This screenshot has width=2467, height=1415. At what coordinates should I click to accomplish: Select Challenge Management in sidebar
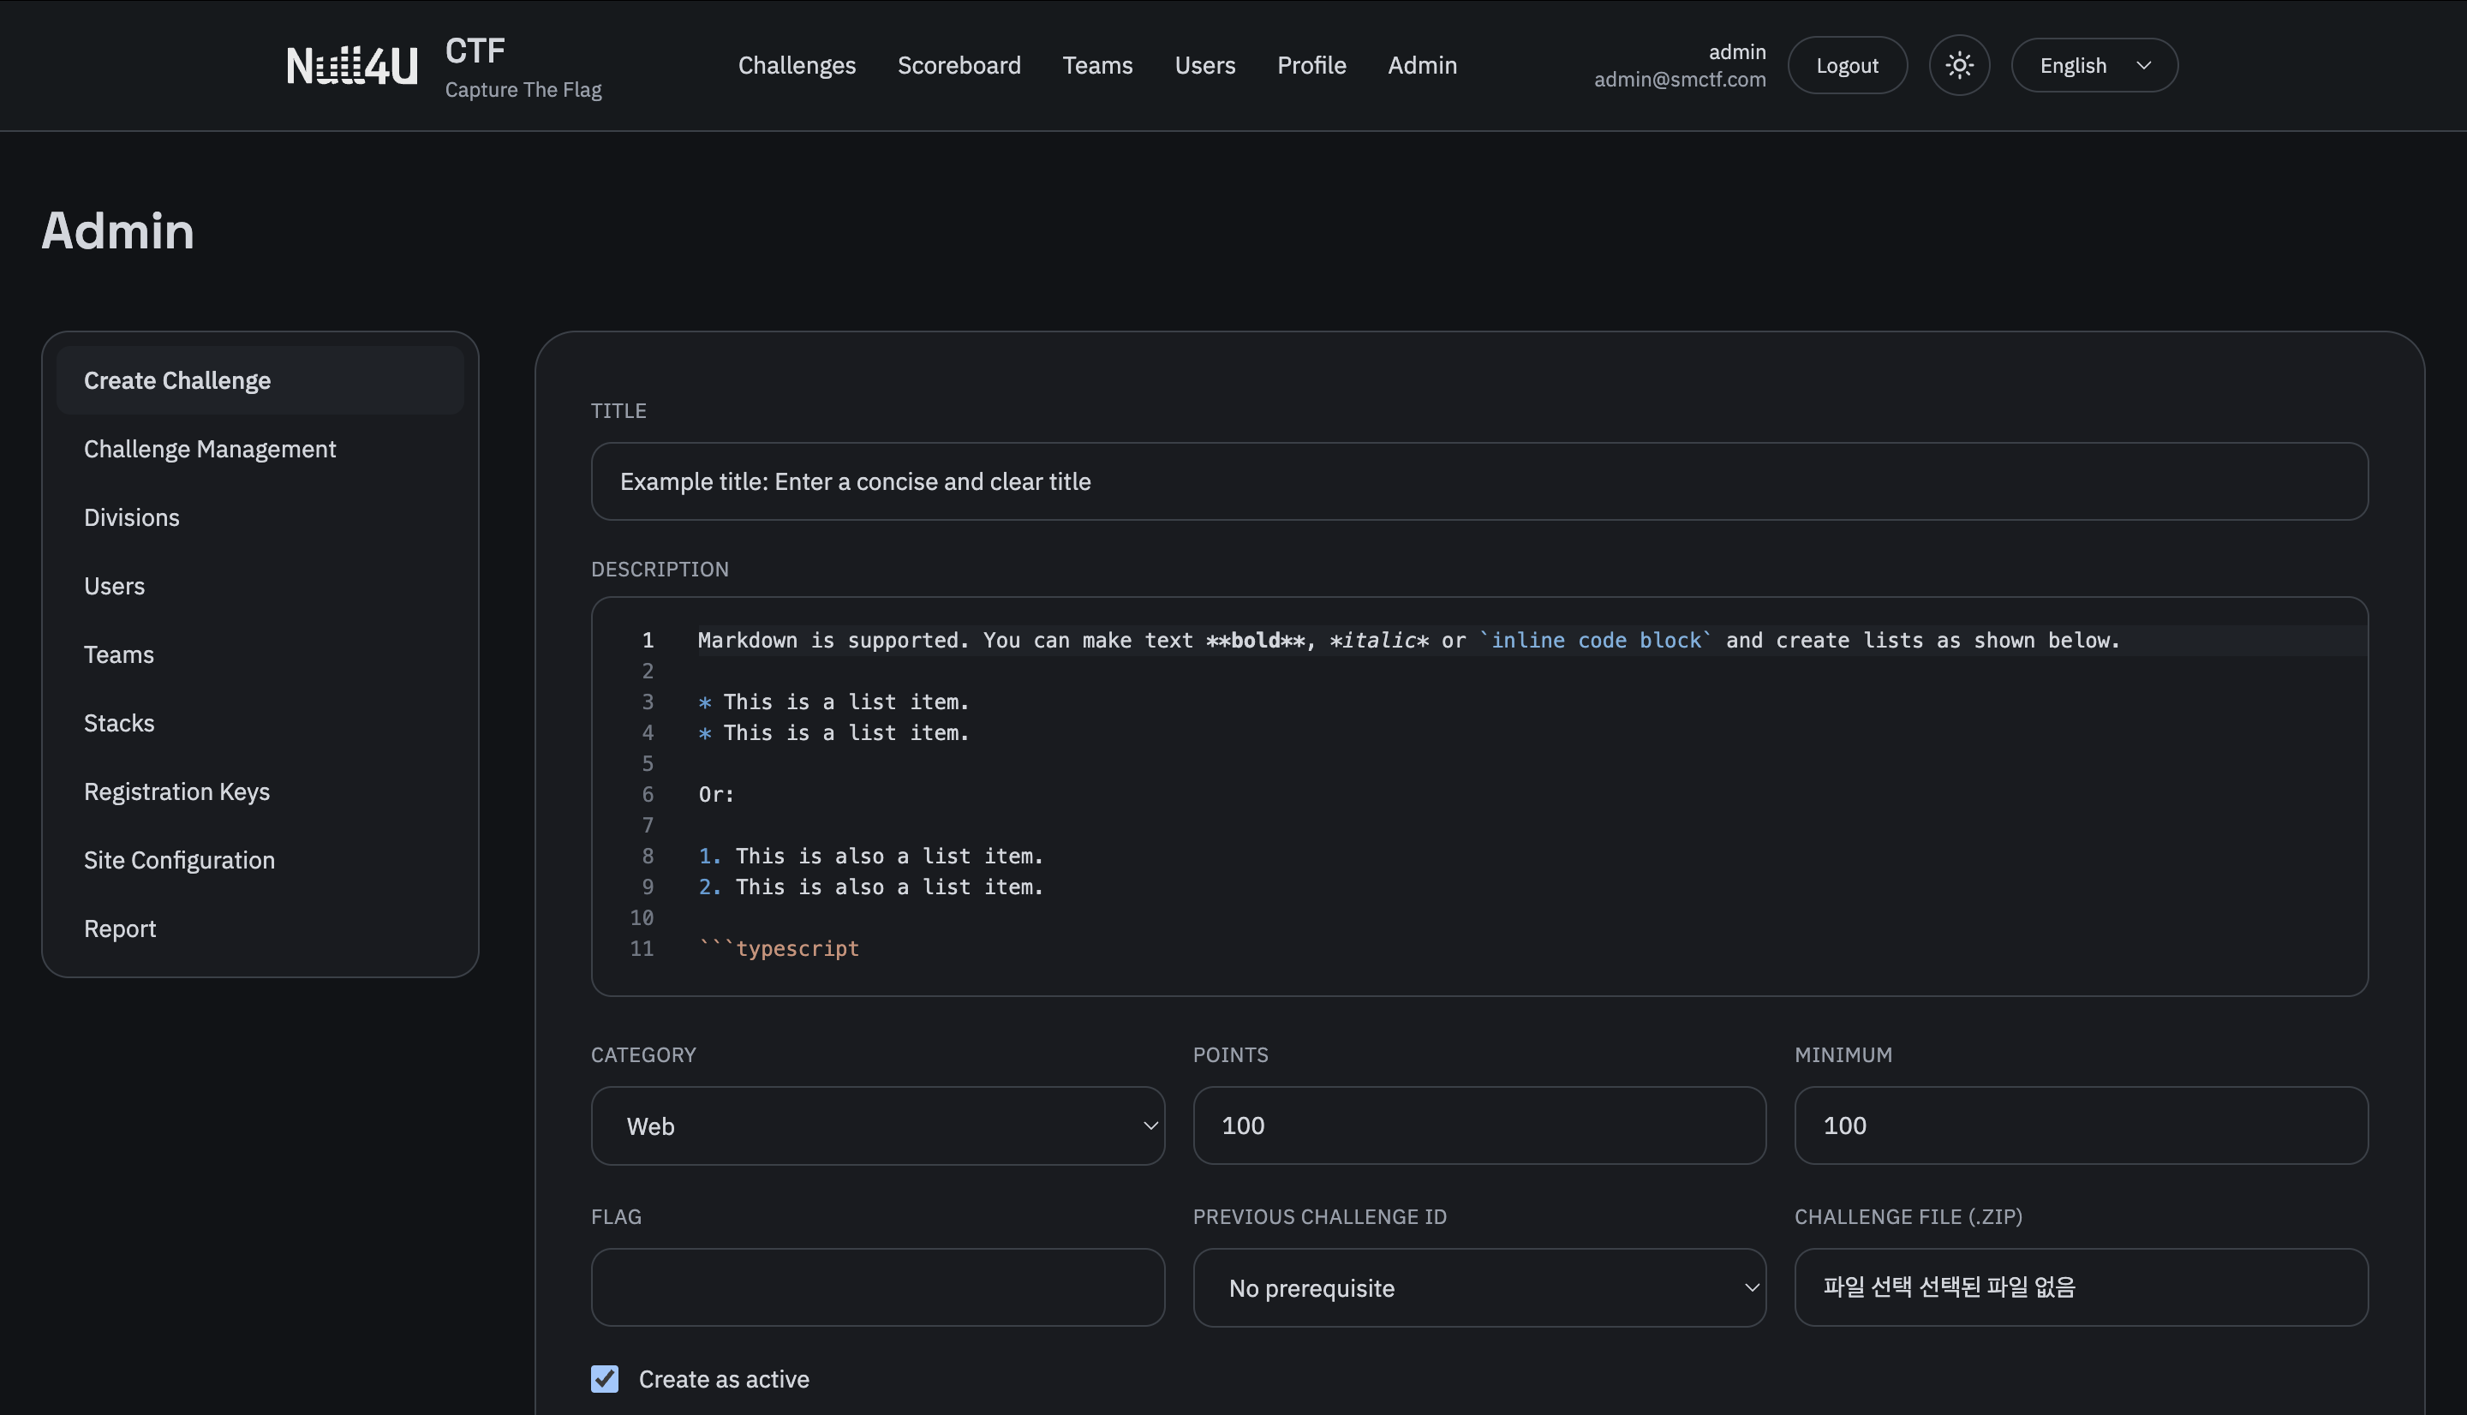(210, 449)
